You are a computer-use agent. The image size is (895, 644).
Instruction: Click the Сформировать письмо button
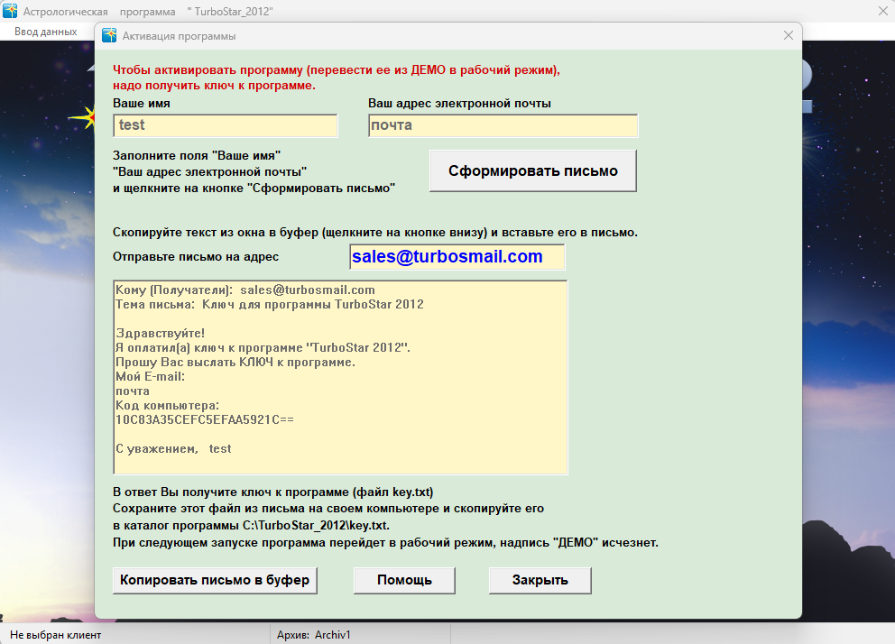pos(533,171)
